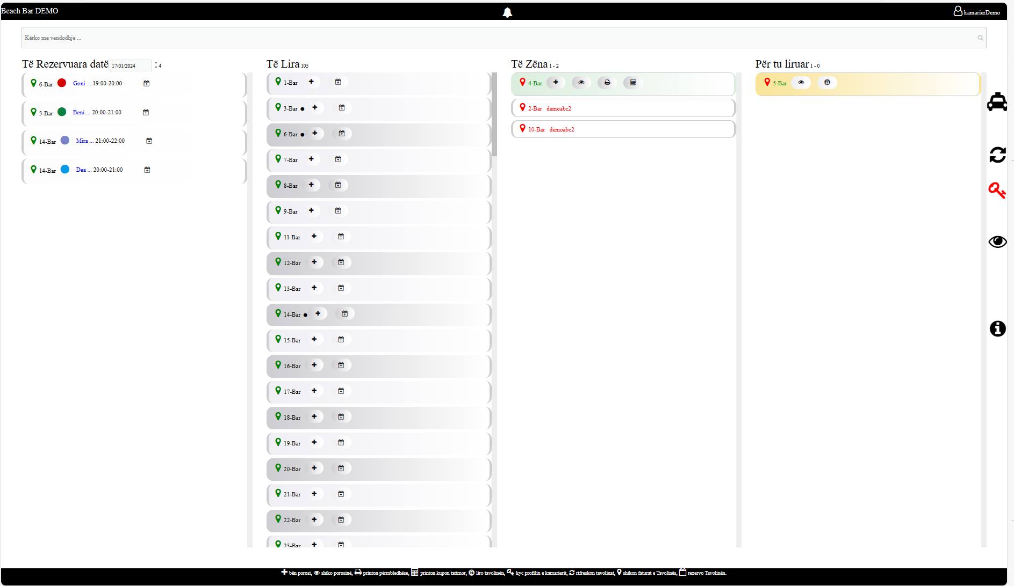Release table 5-Bar with the circle icon

[827, 83]
